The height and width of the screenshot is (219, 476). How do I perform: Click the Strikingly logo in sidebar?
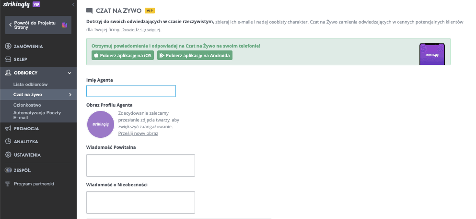(16, 4)
